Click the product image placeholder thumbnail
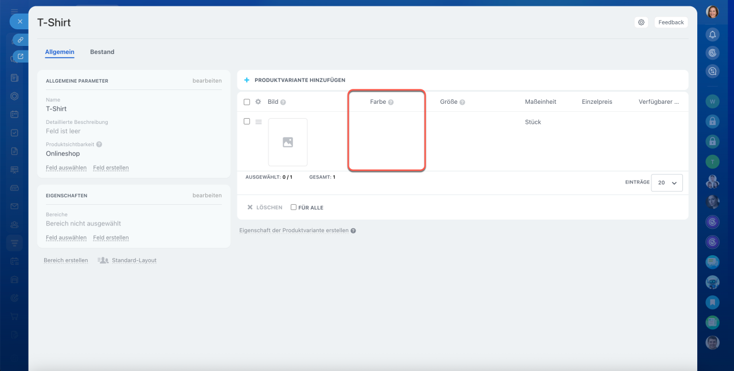The width and height of the screenshot is (734, 371). [x=288, y=142]
